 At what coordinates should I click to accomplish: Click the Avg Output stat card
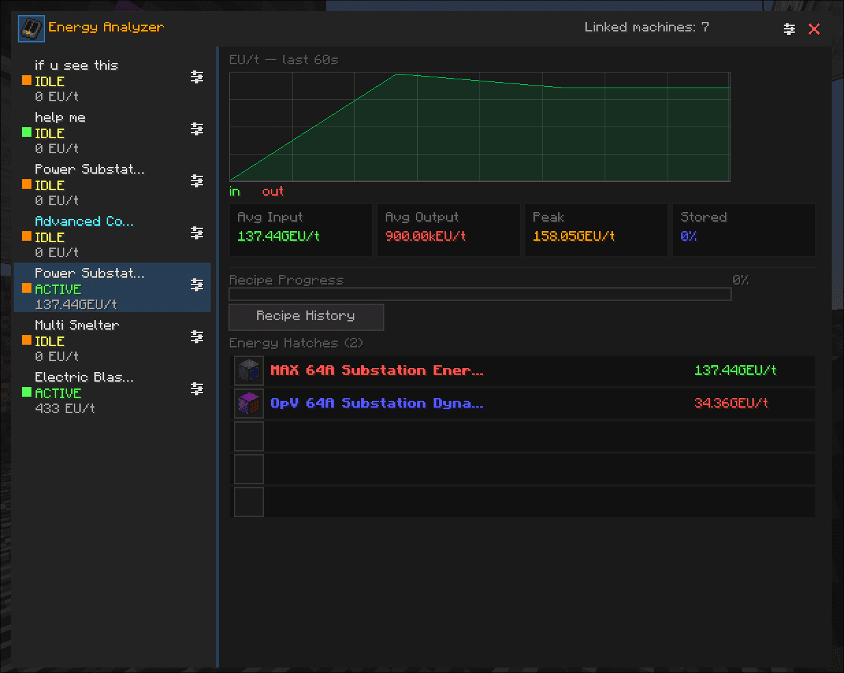448,230
